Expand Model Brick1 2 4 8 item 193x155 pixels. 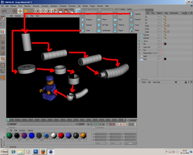139,53
